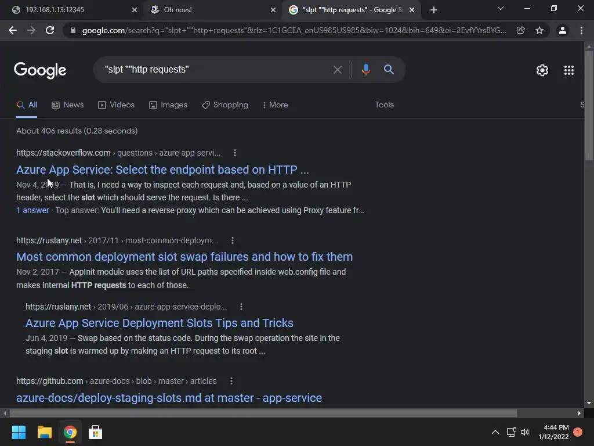
Task: Click the vertical scrollbar thumb
Action: [x=589, y=106]
